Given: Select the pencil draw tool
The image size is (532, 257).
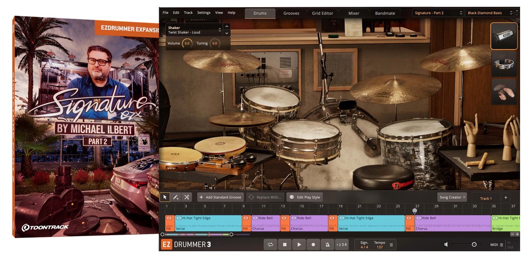Looking at the screenshot, I should coord(176,197).
